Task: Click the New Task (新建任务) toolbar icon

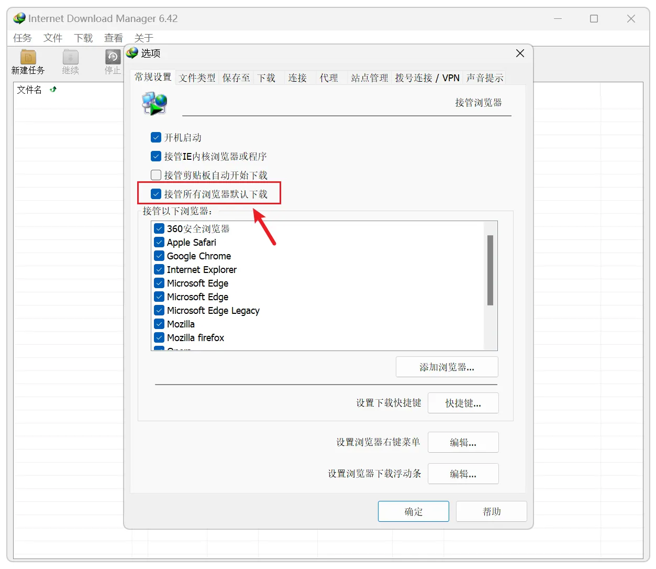Action: [28, 57]
